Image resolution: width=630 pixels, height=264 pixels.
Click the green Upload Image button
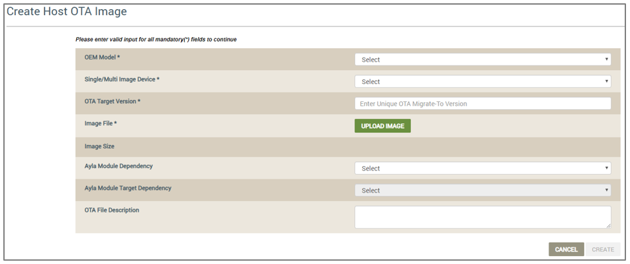coord(382,126)
